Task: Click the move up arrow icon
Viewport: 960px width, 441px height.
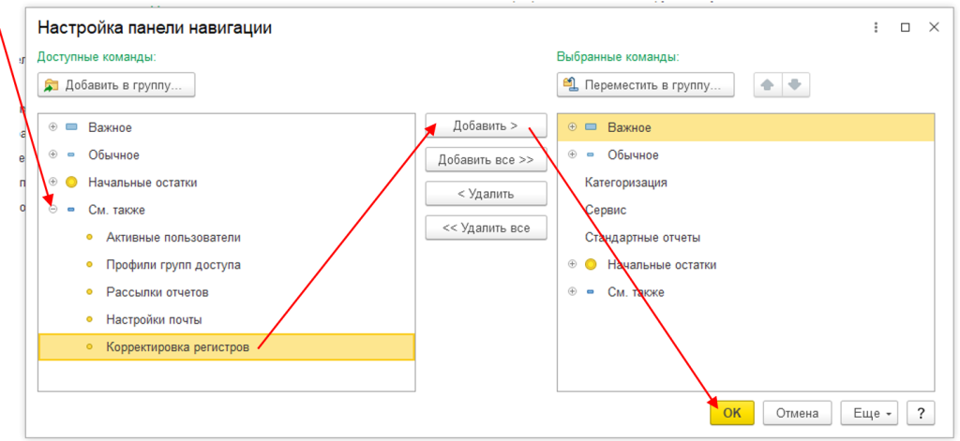Action: 768,84
